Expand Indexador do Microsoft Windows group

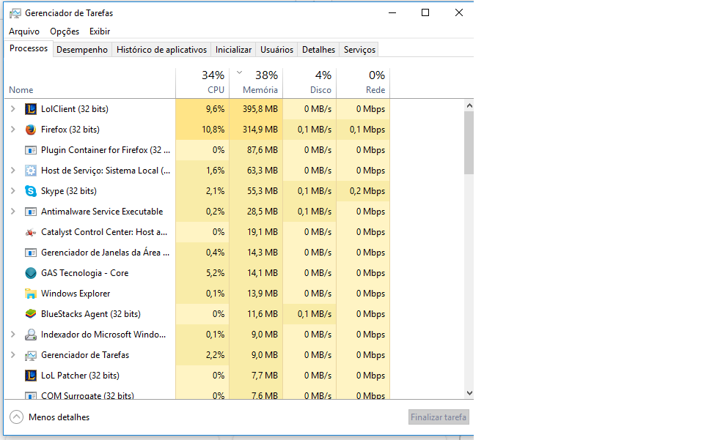point(13,335)
